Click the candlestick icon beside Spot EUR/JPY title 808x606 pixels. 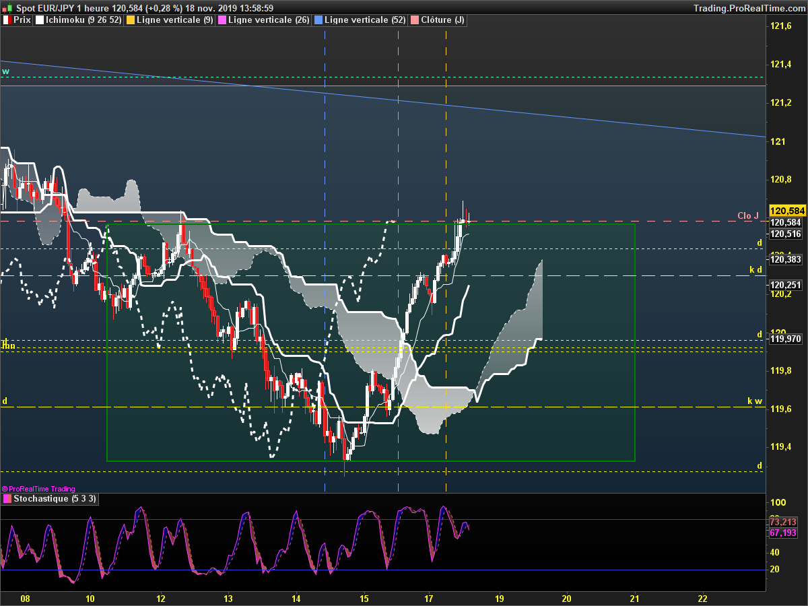tap(7, 7)
